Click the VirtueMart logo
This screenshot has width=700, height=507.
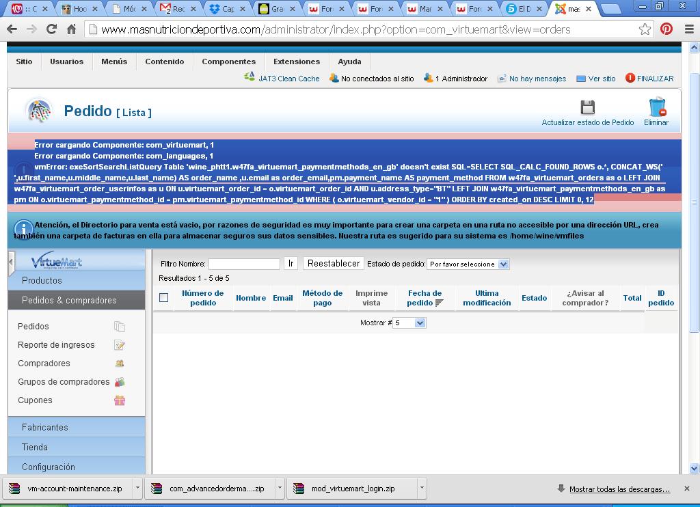[57, 261]
